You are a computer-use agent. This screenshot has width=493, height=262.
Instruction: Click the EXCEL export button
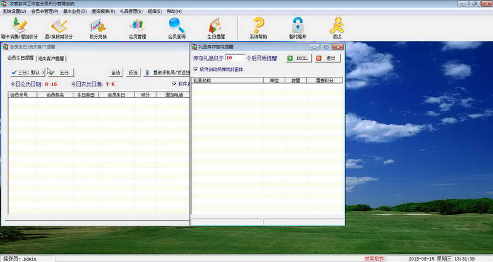299,58
